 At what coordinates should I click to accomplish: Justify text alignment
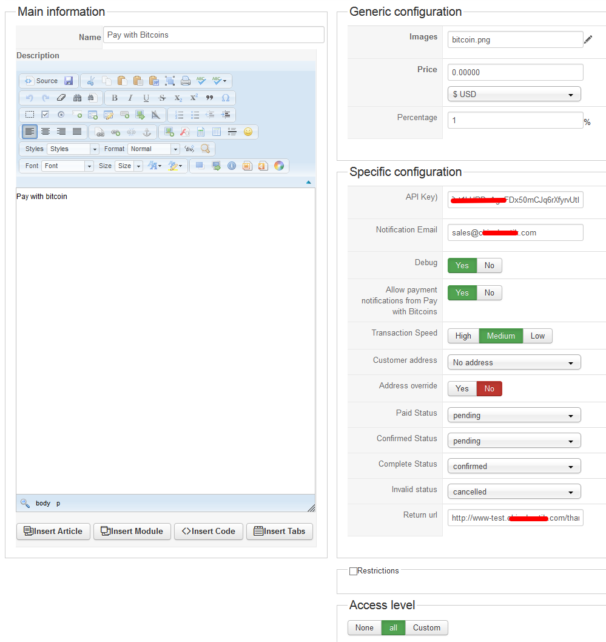pos(77,132)
